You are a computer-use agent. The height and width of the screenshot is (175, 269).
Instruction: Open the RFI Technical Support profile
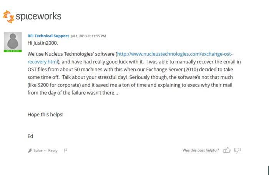point(48,36)
